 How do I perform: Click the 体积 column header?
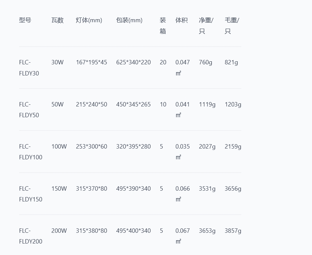[x=181, y=20]
